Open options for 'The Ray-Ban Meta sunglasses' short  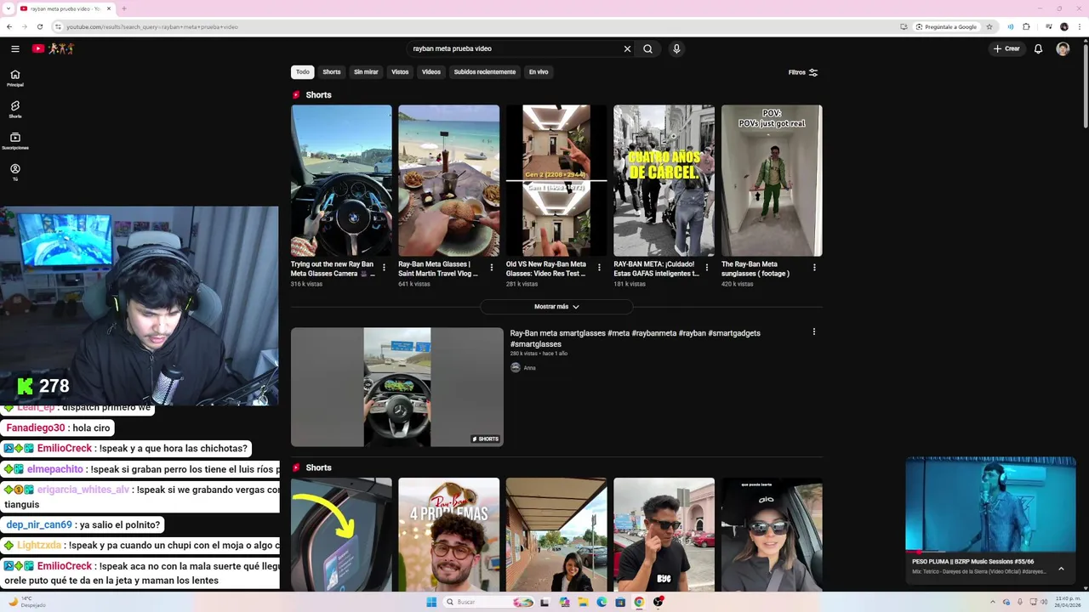coord(814,267)
